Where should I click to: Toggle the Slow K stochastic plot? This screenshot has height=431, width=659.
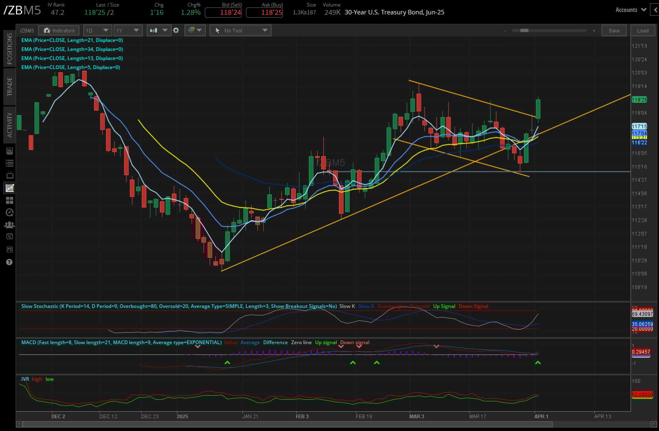click(x=346, y=306)
